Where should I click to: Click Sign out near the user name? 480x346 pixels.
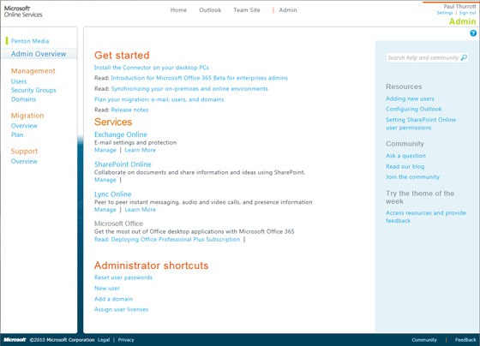[x=467, y=13]
